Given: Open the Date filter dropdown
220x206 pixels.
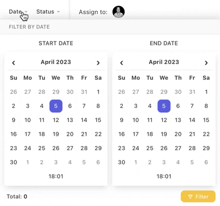Looking at the screenshot, I should coord(18,12).
